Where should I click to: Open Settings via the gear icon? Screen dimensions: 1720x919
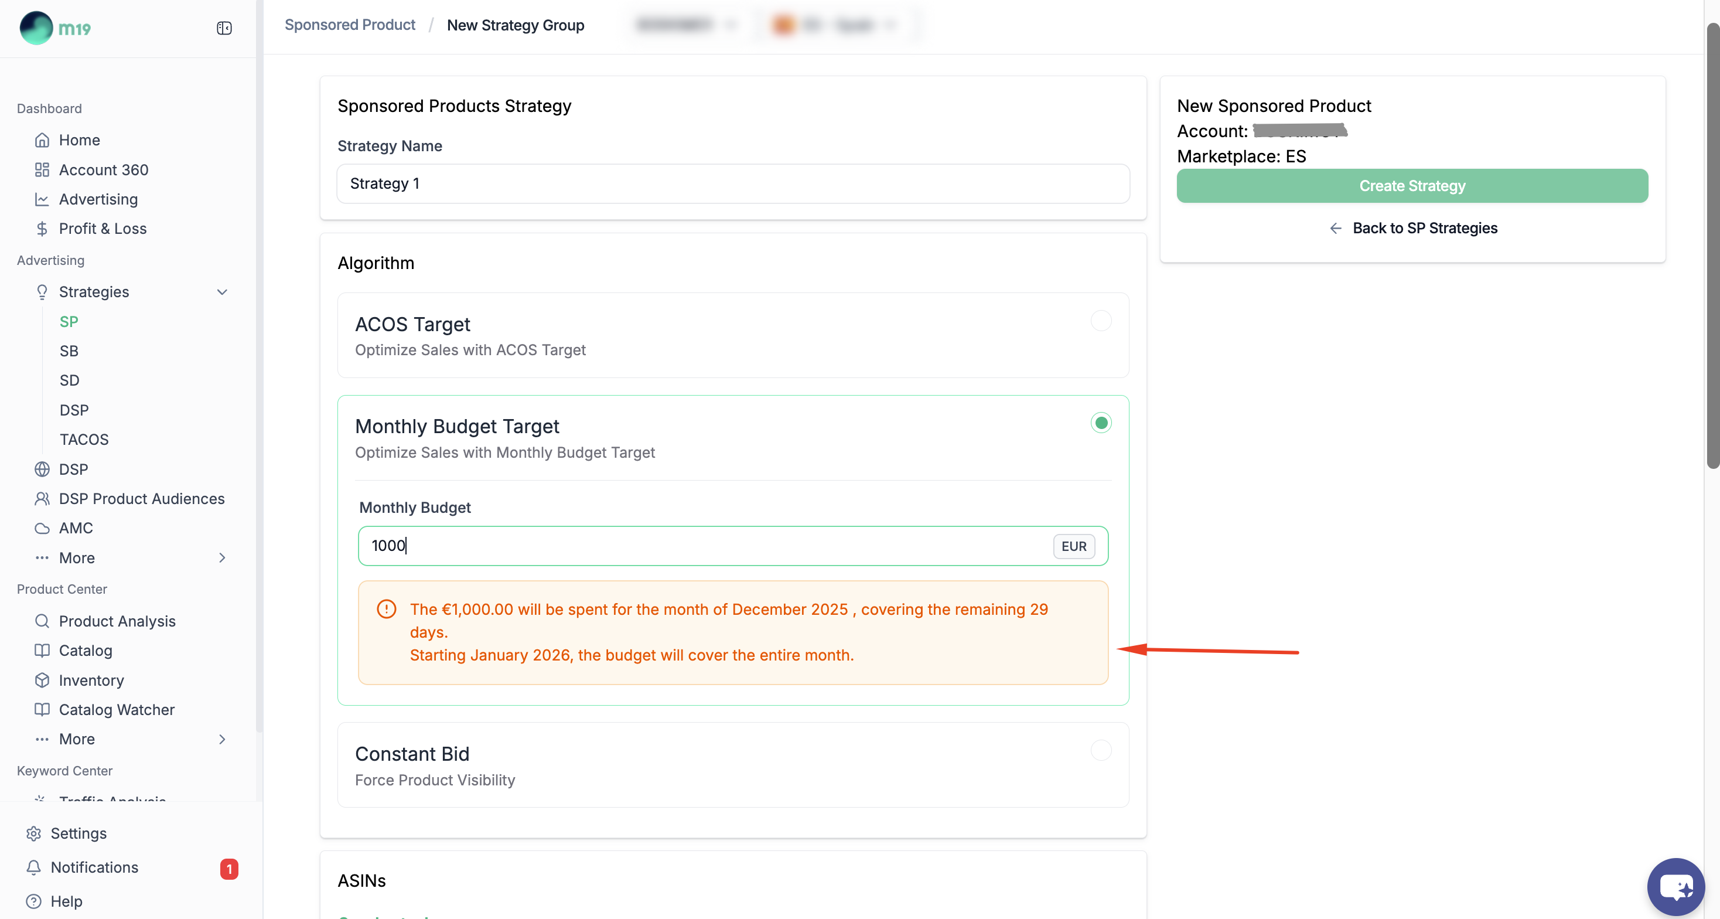pos(33,833)
